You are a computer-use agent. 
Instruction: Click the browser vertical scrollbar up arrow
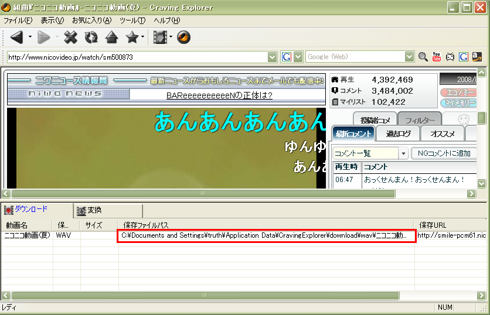click(482, 73)
